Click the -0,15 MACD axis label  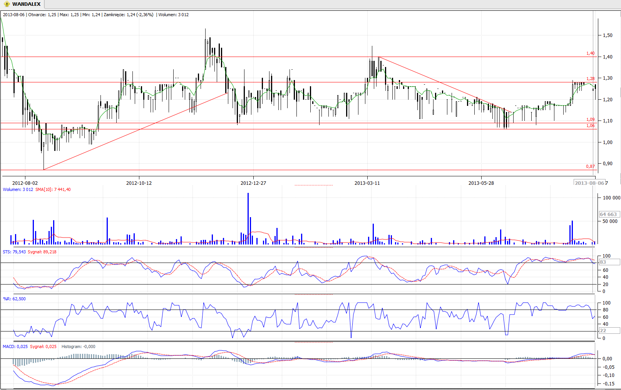[609, 383]
